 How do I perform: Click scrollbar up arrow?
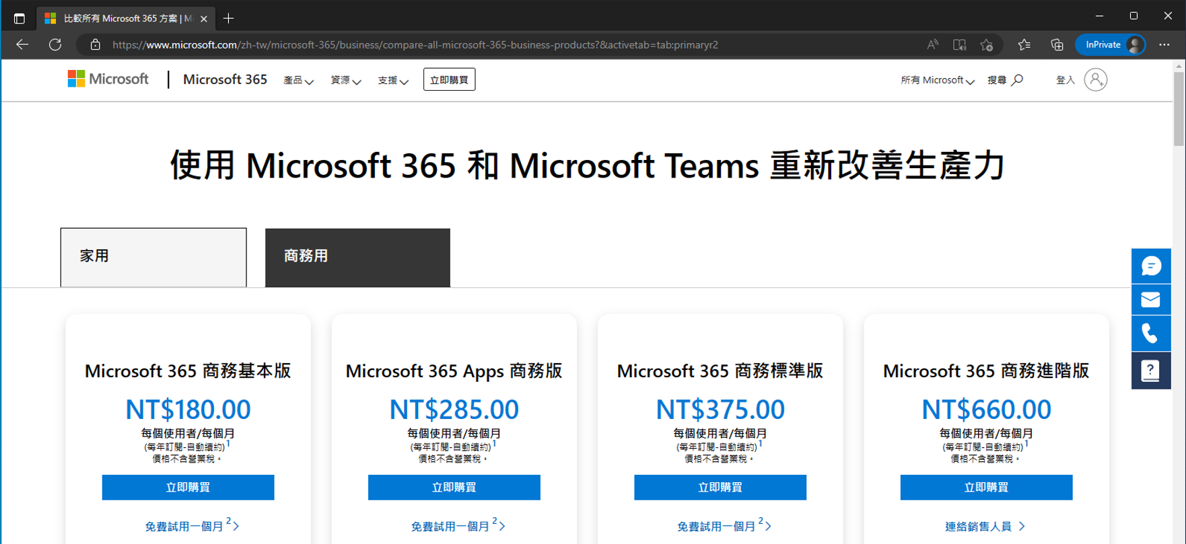(x=1179, y=66)
